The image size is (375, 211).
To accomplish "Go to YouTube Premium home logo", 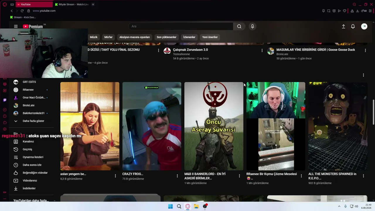I will point(33,26).
